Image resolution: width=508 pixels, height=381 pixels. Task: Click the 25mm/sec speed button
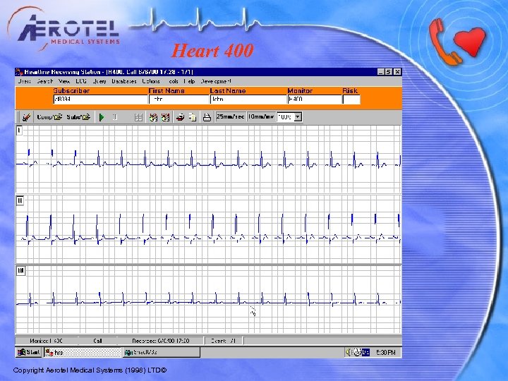coord(230,116)
